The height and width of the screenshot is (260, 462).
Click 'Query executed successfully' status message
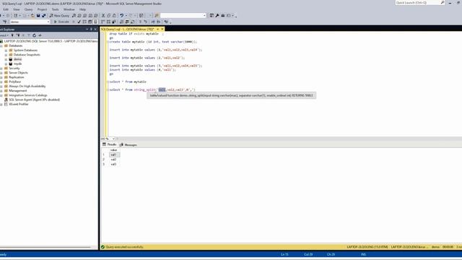pyautogui.click(x=124, y=247)
